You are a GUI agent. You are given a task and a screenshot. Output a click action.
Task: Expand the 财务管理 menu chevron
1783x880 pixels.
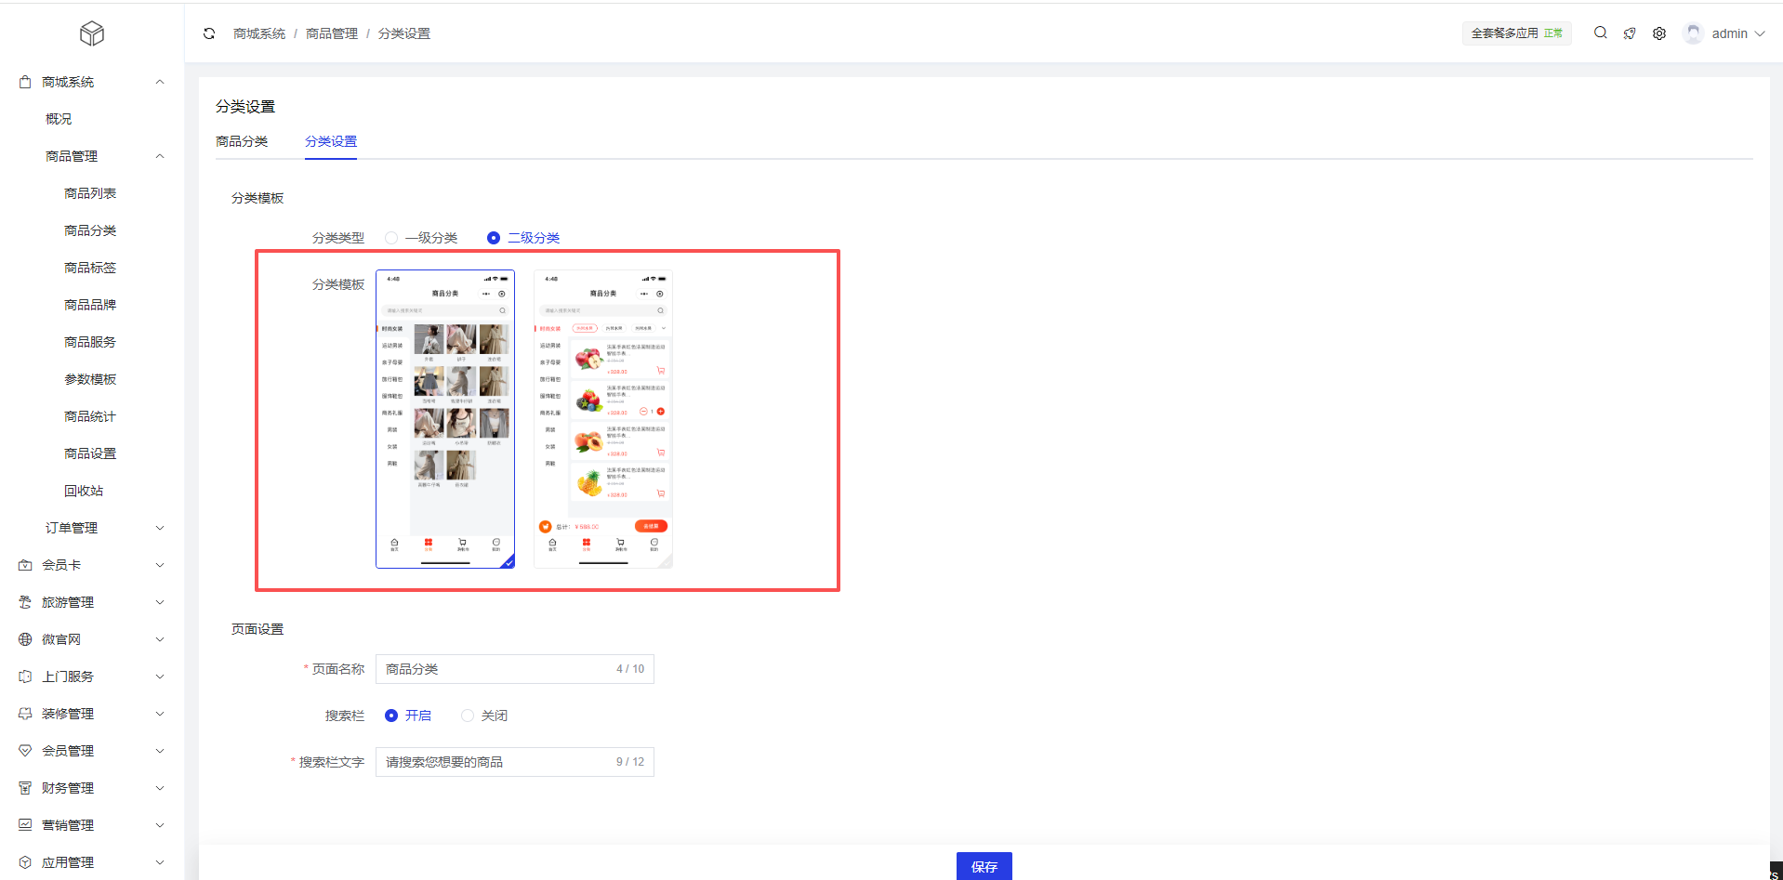pyautogui.click(x=160, y=788)
